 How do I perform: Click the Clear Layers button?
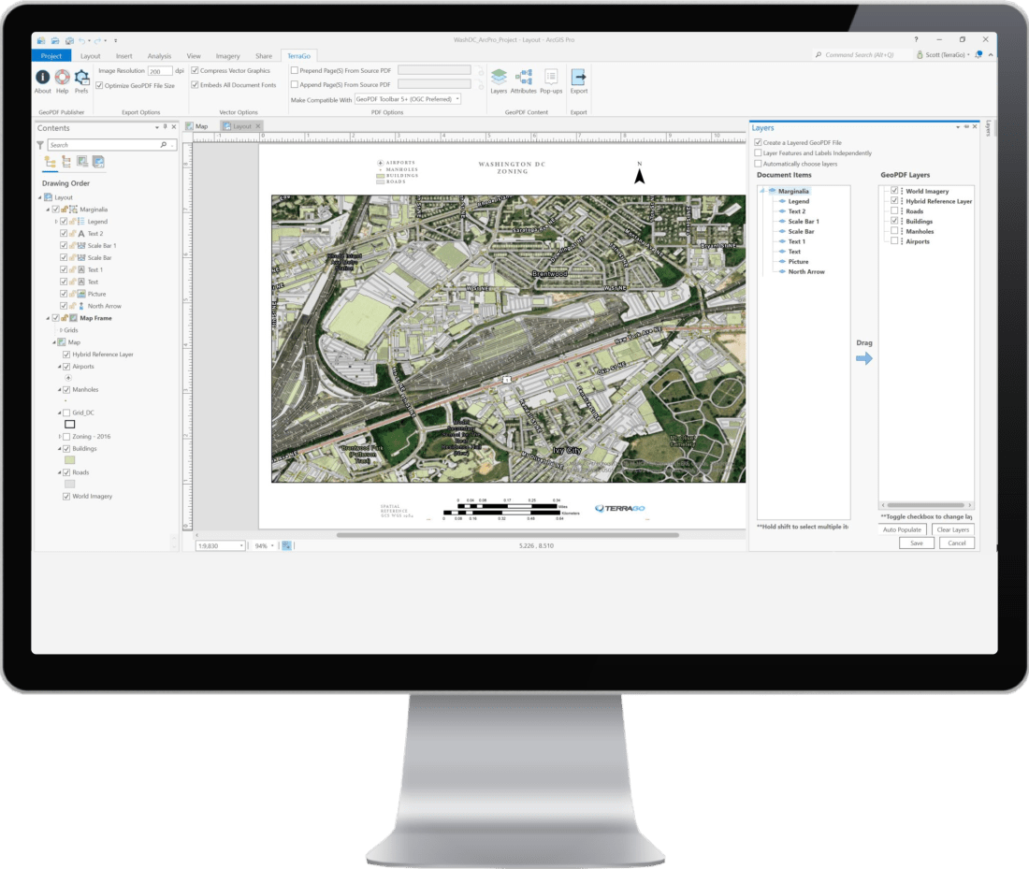point(952,529)
